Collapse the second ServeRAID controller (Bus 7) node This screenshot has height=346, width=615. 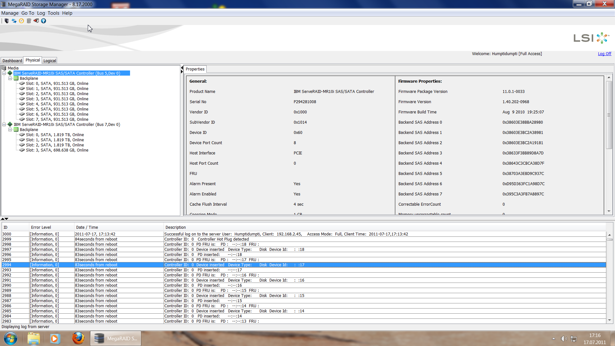[4, 125]
